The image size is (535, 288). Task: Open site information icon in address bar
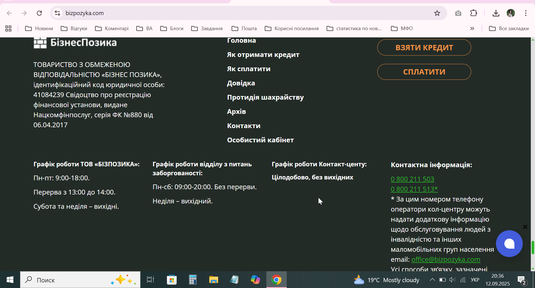(57, 13)
